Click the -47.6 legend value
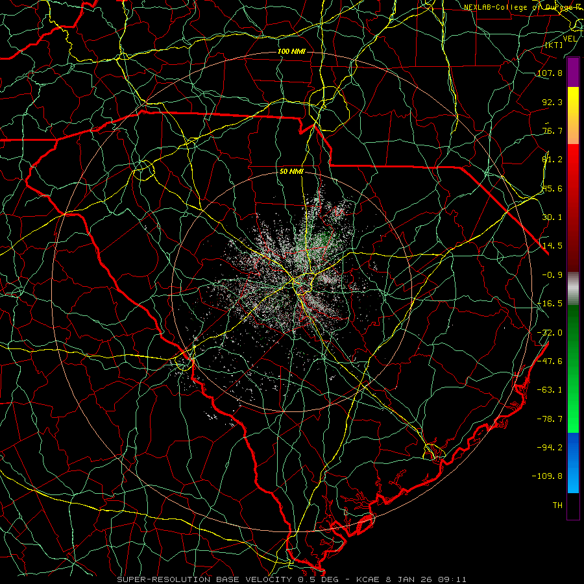Viewport: 584px width, 584px height. 550,361
